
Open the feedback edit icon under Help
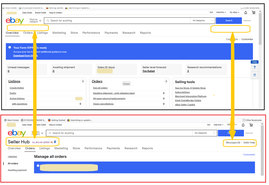pyautogui.click(x=254, y=75)
